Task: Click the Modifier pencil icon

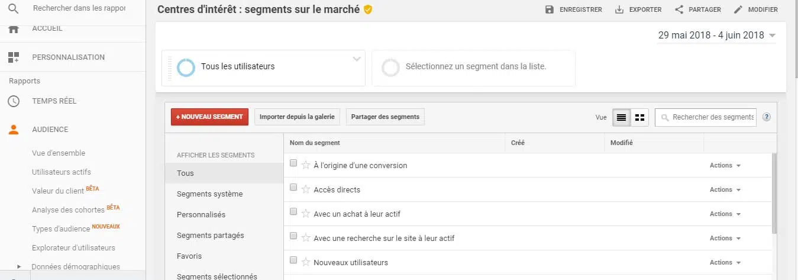Action: tap(738, 9)
